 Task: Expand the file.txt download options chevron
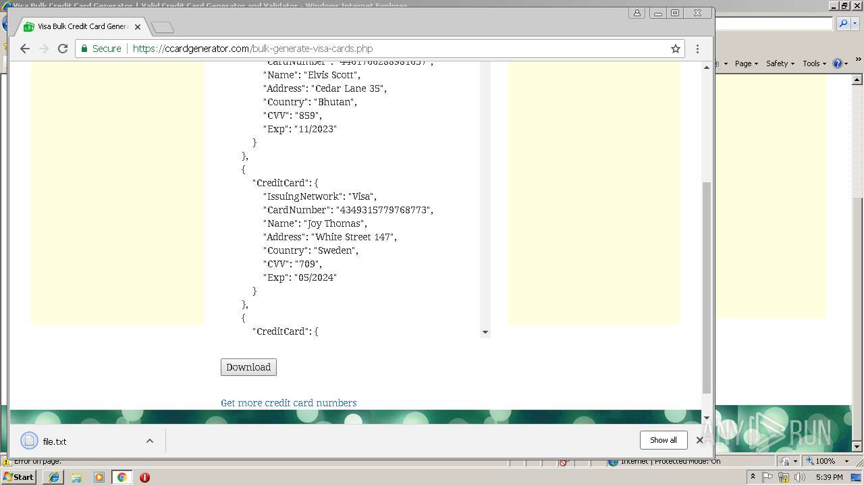[x=150, y=441]
